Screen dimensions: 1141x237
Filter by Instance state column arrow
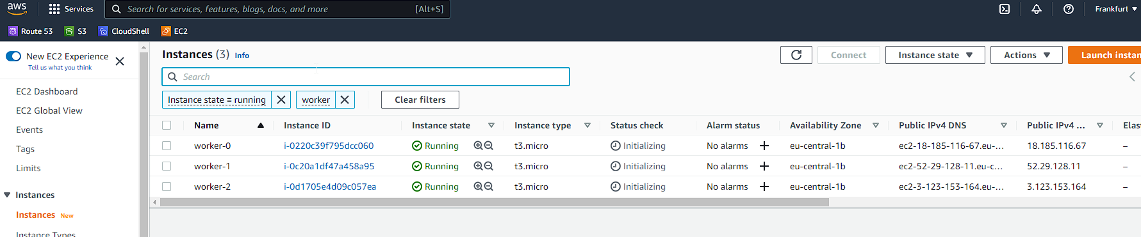[x=491, y=125]
